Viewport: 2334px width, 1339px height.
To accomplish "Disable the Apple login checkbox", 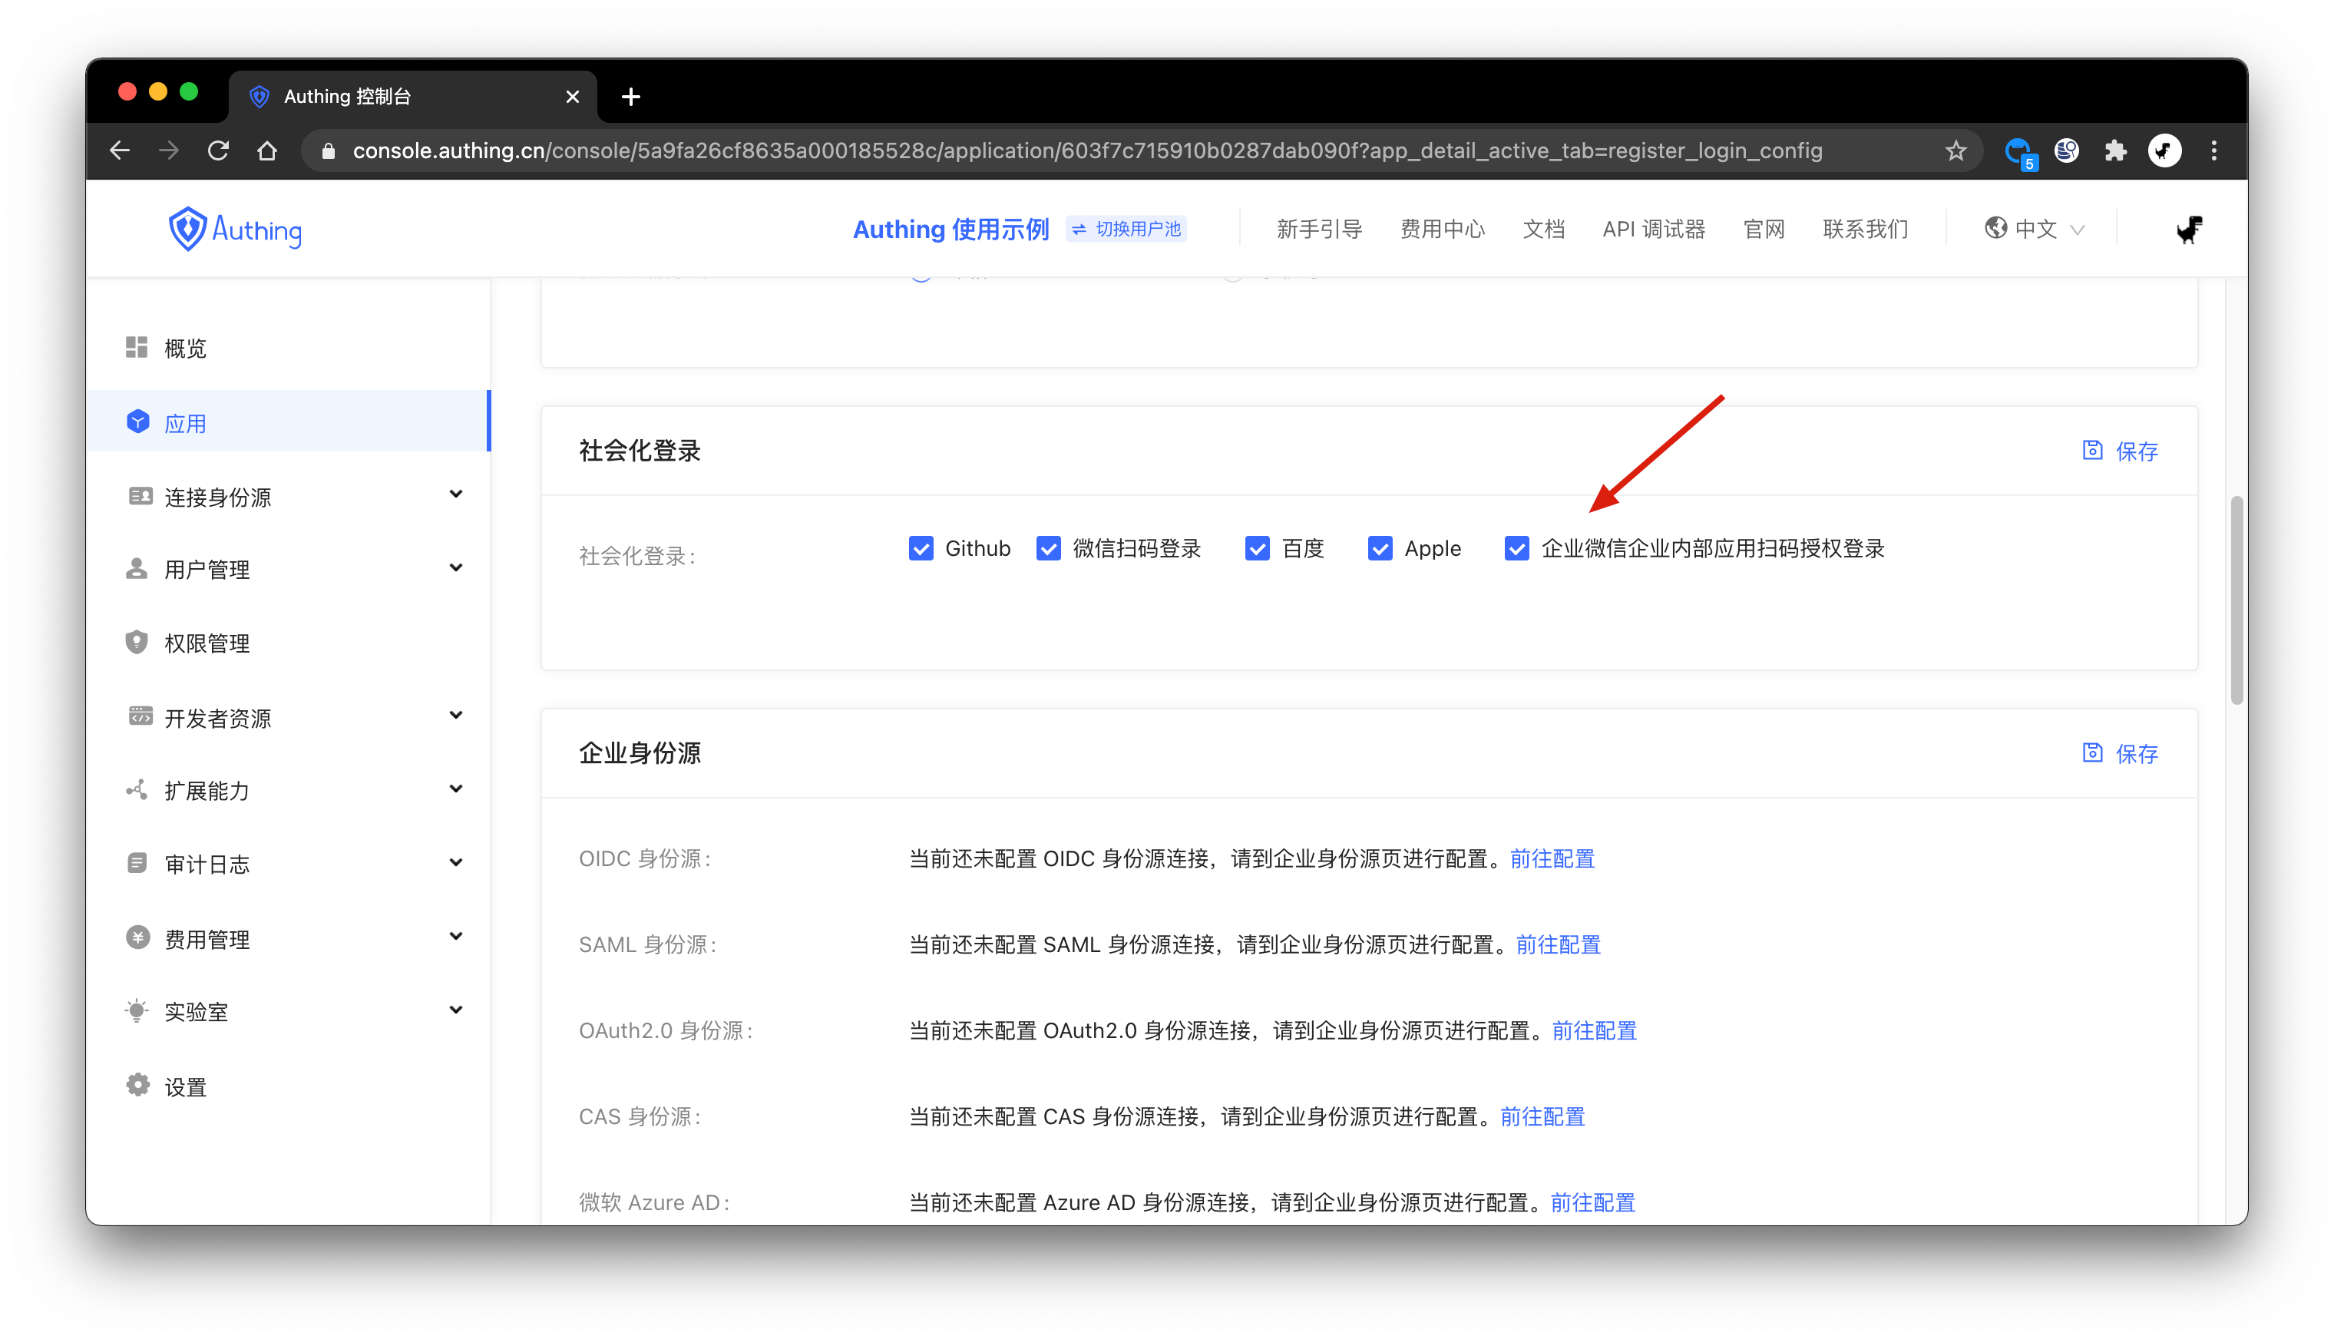I will coord(1380,549).
